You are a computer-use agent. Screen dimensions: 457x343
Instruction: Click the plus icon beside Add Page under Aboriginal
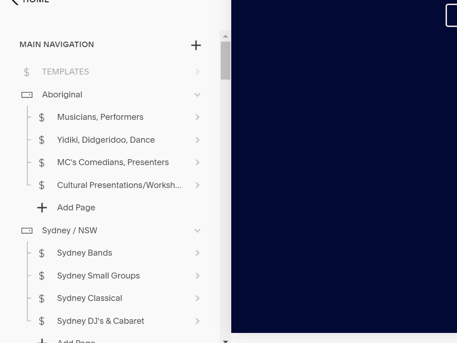pyautogui.click(x=42, y=208)
